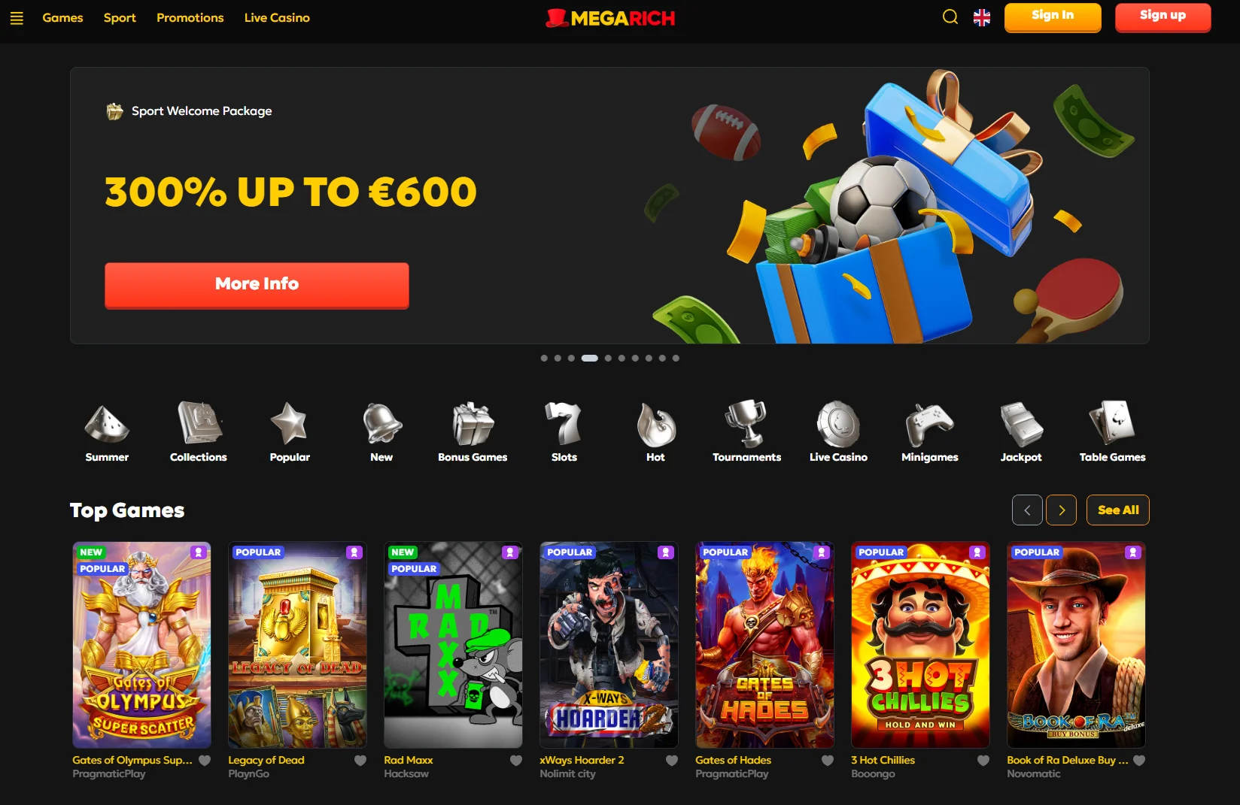
Task: Select the Hot flame category icon
Action: 655,425
